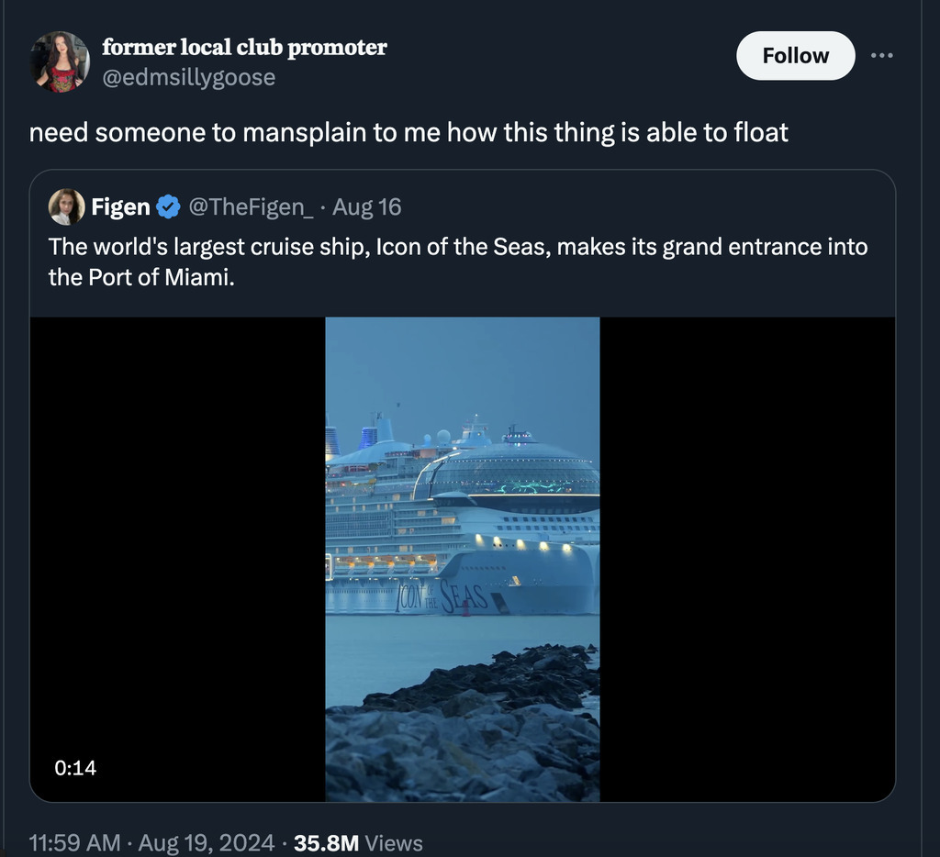Click the quoted tweet text about Icon of the Seas
940x857 pixels.
457,261
